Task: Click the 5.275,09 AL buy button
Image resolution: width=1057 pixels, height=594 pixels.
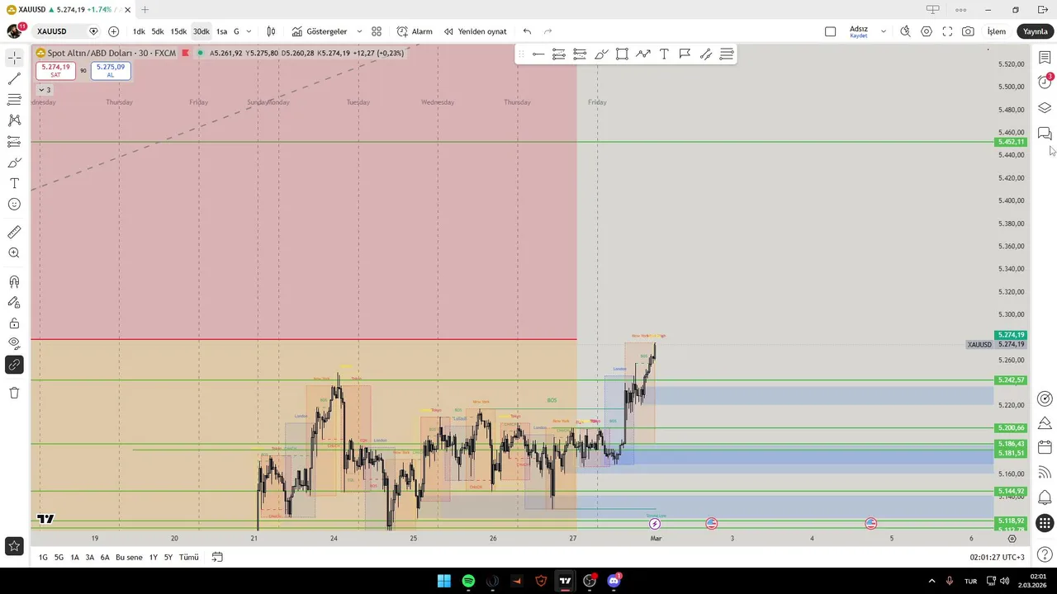Action: 111,71
